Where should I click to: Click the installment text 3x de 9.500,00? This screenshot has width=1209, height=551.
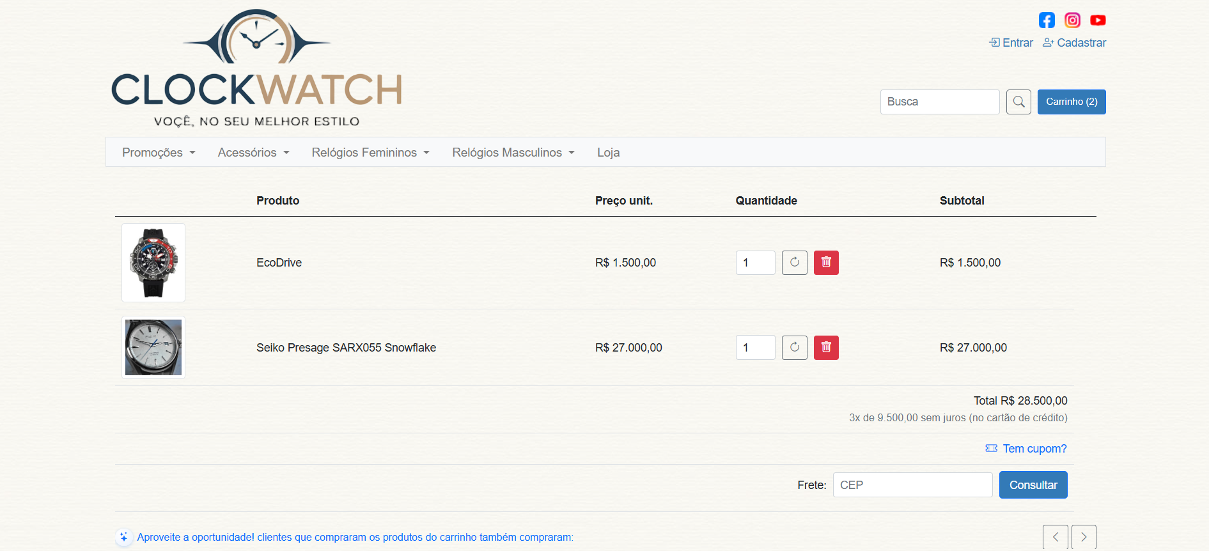[x=958, y=418]
